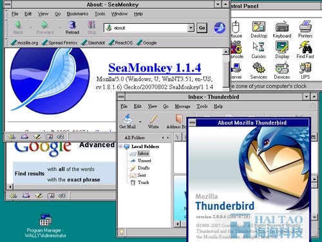The height and width of the screenshot is (242, 322).
Task: Open the Slashdot bookmark
Action: point(93,43)
